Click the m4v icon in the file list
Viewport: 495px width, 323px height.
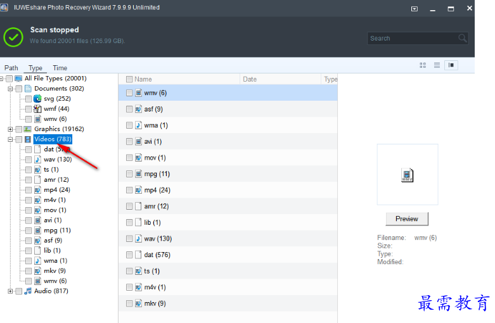point(138,287)
